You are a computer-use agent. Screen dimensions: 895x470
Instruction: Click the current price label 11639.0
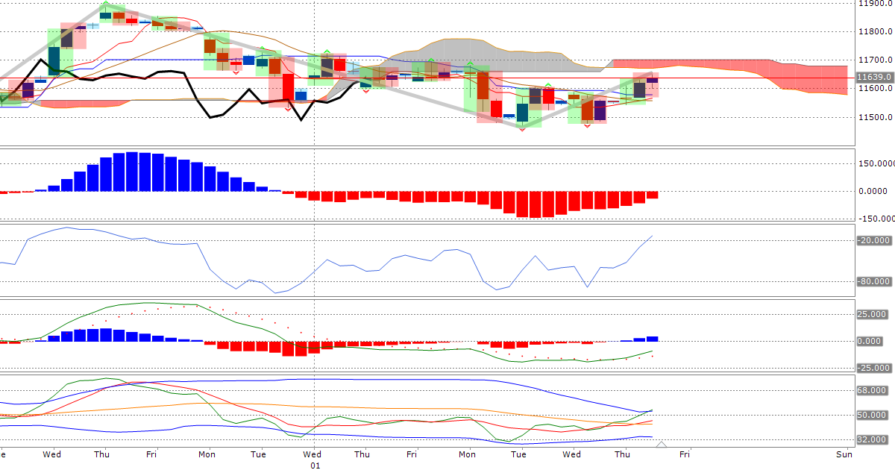click(875, 77)
